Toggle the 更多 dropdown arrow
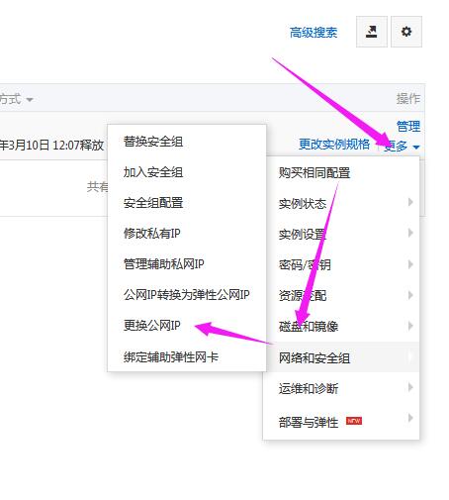The image size is (449, 500). tap(416, 147)
